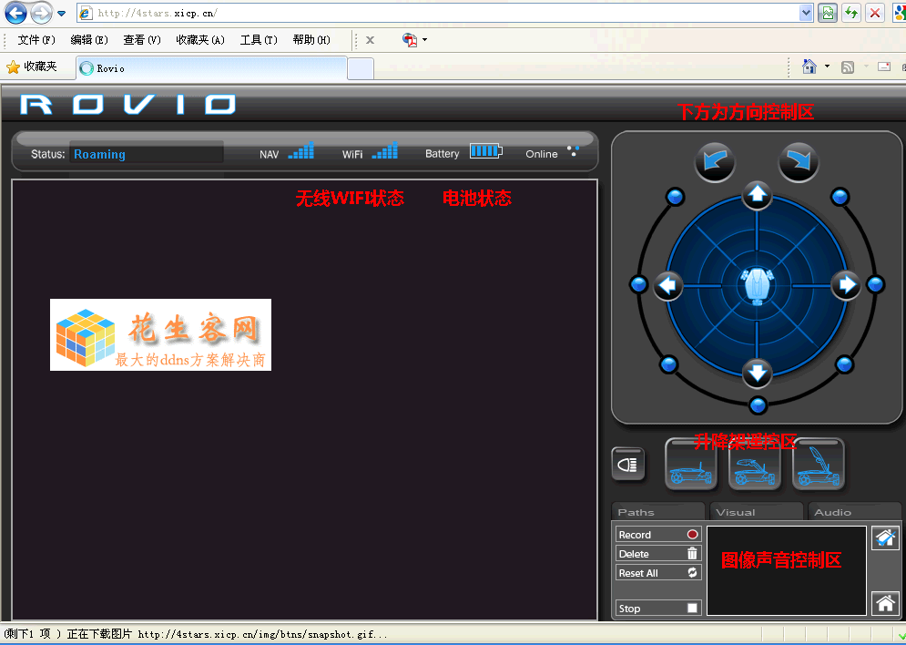
Task: Click the RSS feeds icon
Action: 848,67
